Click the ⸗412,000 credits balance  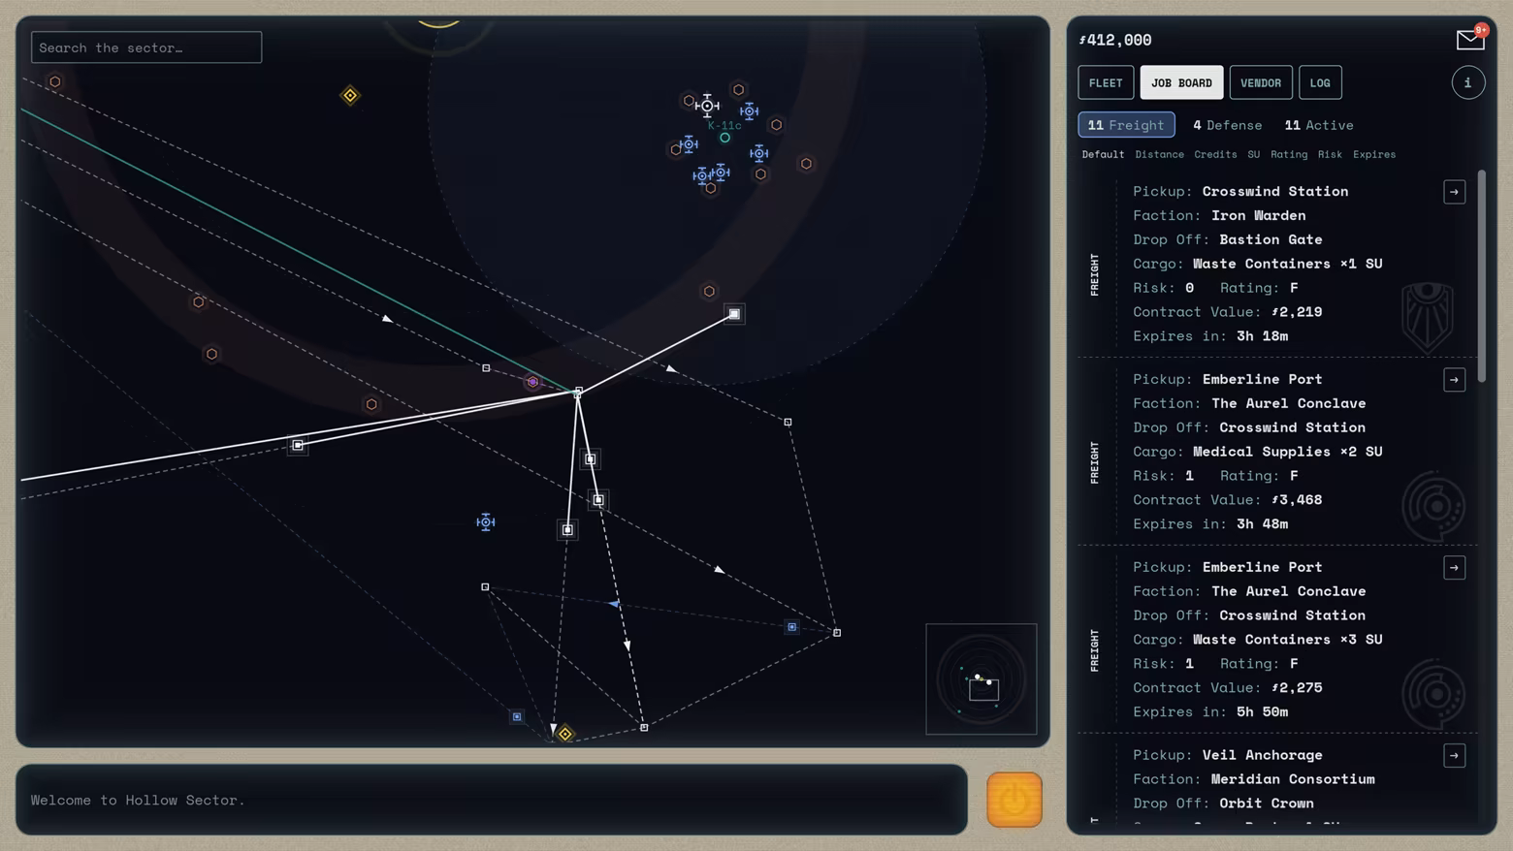pos(1115,40)
